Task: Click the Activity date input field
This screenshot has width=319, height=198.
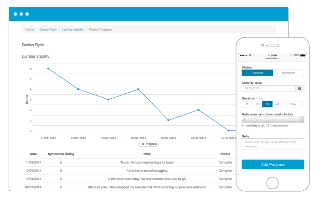Action: tap(268, 88)
